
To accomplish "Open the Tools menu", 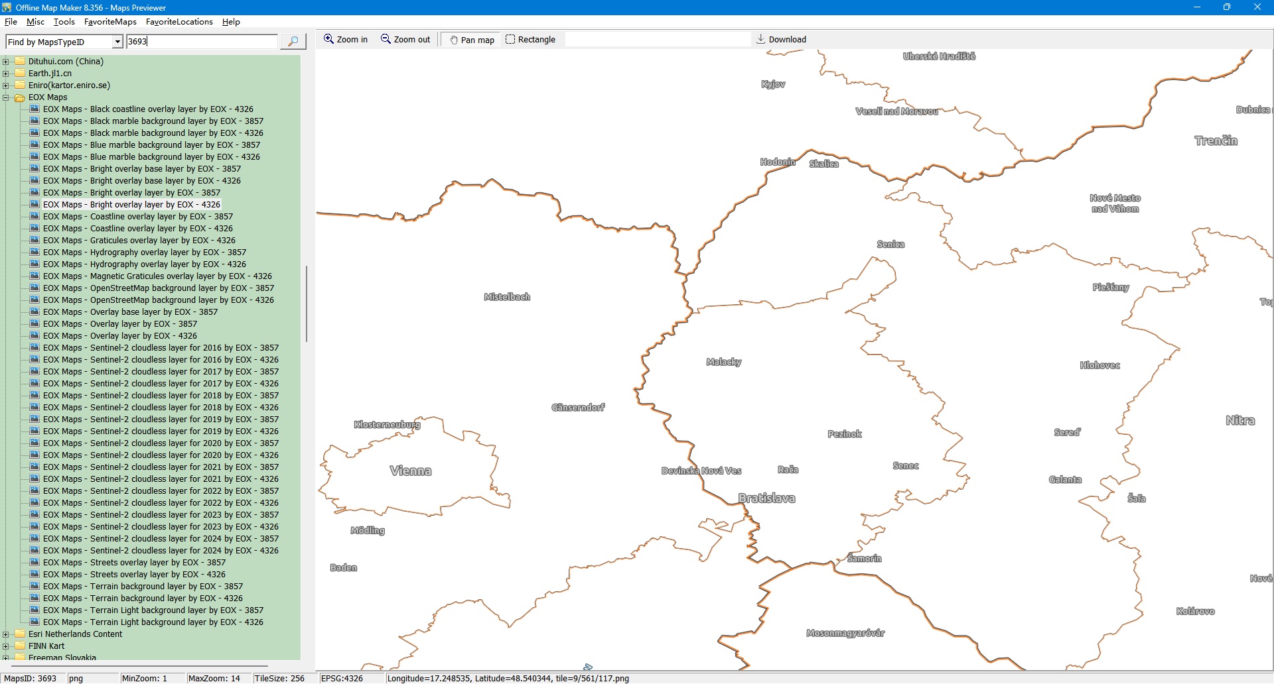I will pos(64,22).
